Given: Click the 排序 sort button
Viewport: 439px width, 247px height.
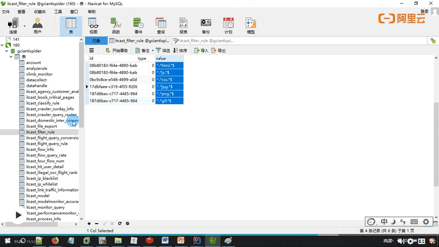Looking at the screenshot, I should 180,50.
